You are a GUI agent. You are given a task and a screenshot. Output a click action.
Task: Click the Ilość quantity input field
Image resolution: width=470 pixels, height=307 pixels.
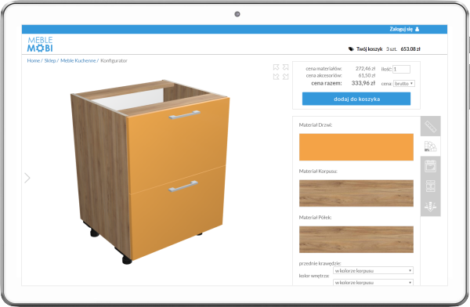point(401,69)
